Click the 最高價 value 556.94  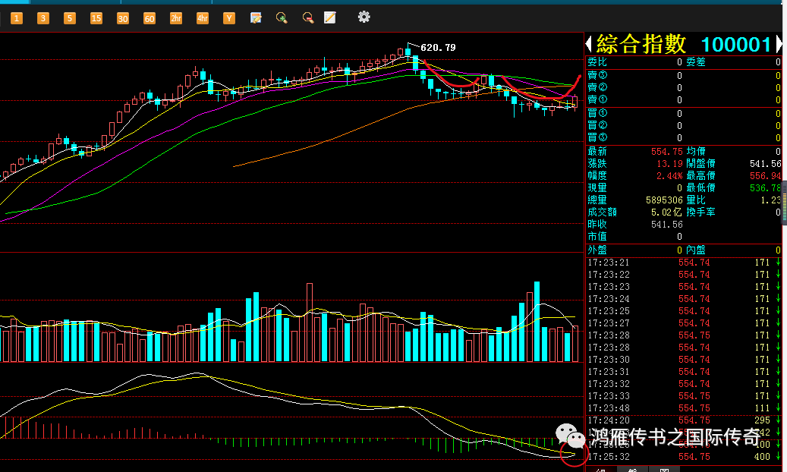pyautogui.click(x=766, y=176)
